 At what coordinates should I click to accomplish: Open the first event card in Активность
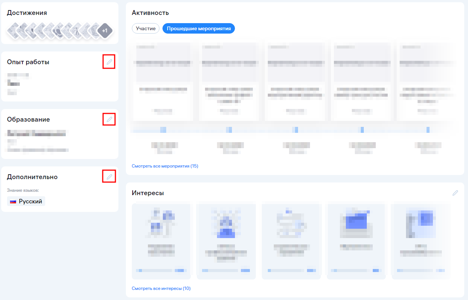coord(163,82)
